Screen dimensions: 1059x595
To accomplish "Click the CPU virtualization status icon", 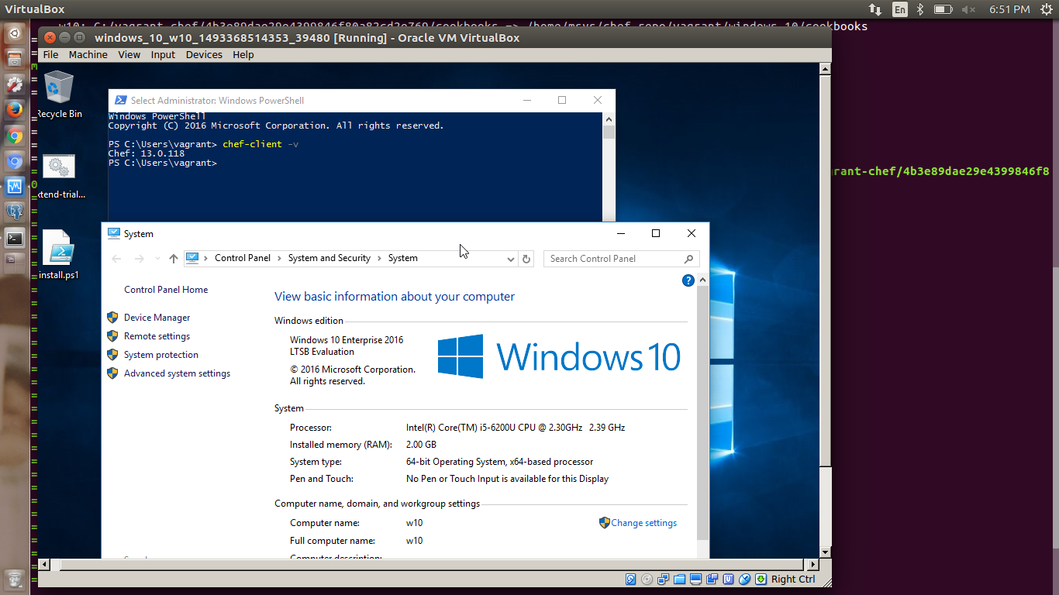I will 729,579.
